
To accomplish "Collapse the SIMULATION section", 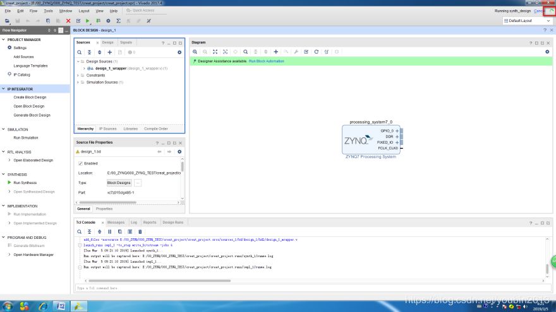I will (4, 129).
